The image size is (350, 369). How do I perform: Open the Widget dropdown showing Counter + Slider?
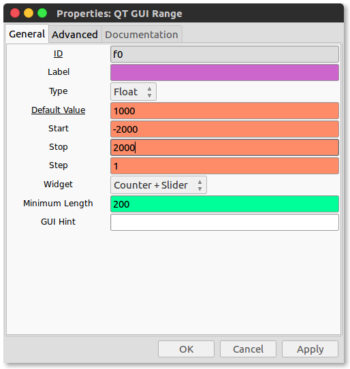click(159, 185)
